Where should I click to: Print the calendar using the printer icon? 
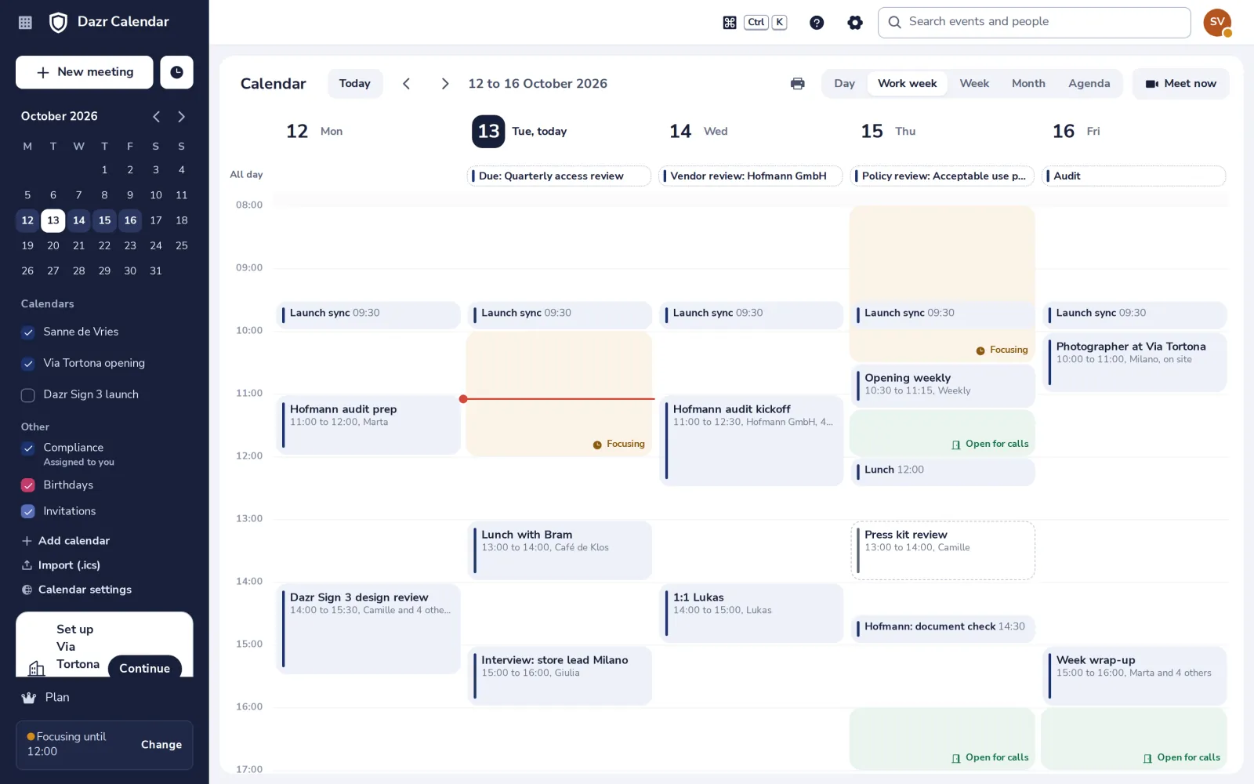(x=797, y=84)
